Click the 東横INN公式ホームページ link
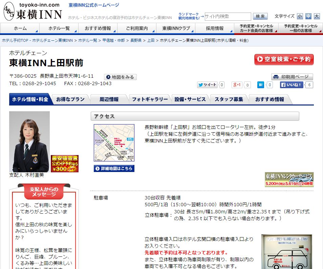323x269 pixels. (94, 5)
